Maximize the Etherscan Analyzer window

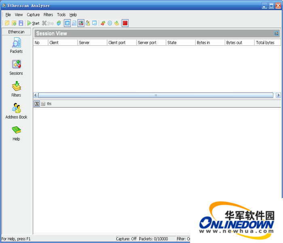click(x=271, y=6)
